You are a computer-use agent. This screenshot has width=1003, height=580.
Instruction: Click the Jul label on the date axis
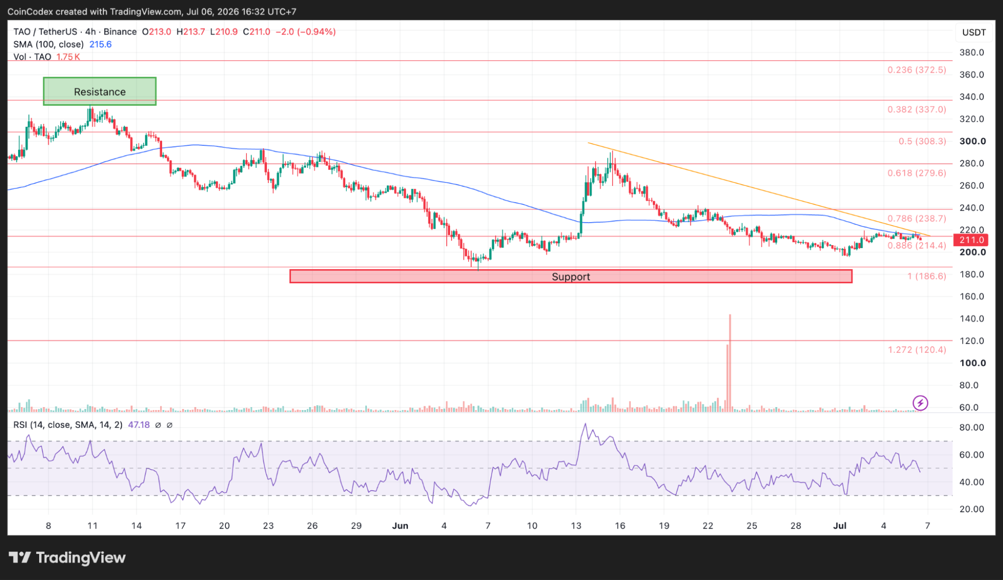coord(839,526)
